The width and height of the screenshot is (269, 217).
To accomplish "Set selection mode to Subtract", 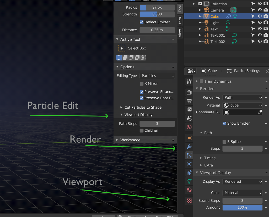I will point(131,58).
